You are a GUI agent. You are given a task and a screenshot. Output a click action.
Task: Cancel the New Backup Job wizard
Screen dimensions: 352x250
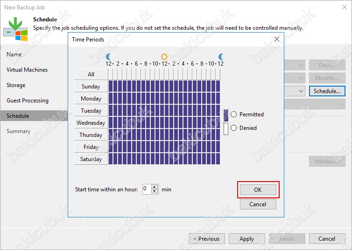pos(327,238)
